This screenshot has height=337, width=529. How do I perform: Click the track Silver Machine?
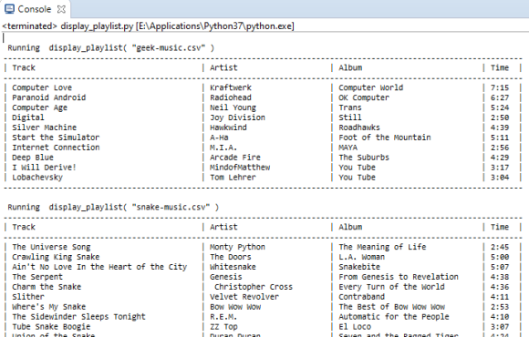pos(44,128)
